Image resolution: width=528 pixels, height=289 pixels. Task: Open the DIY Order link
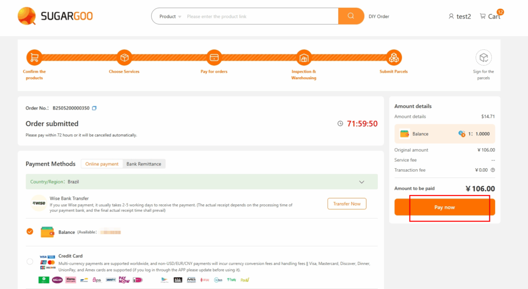[379, 16]
